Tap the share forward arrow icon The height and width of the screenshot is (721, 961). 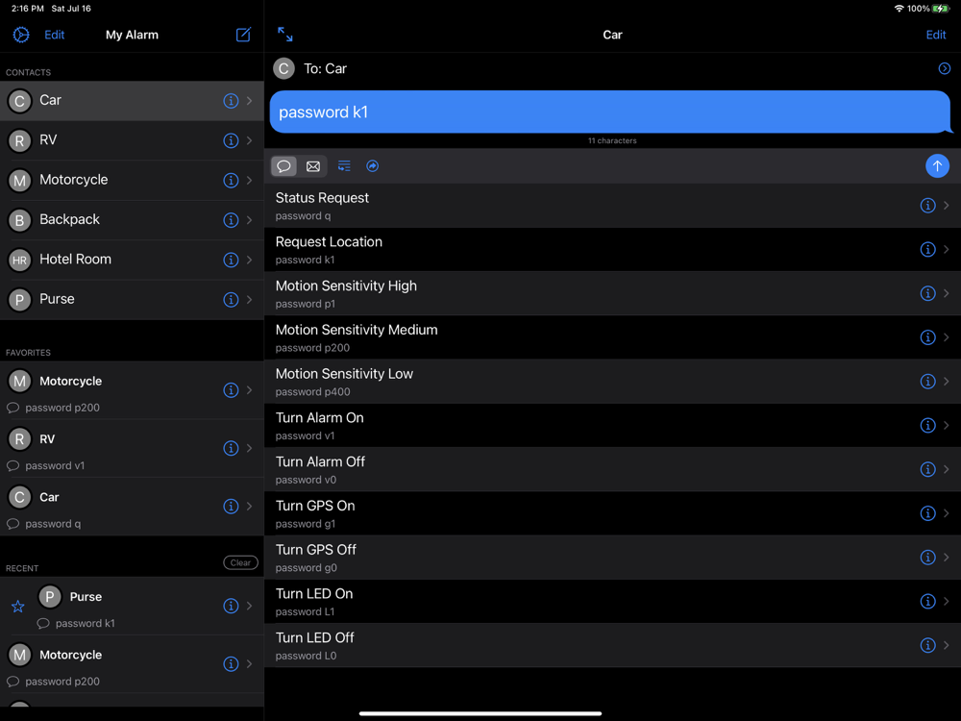(x=372, y=166)
